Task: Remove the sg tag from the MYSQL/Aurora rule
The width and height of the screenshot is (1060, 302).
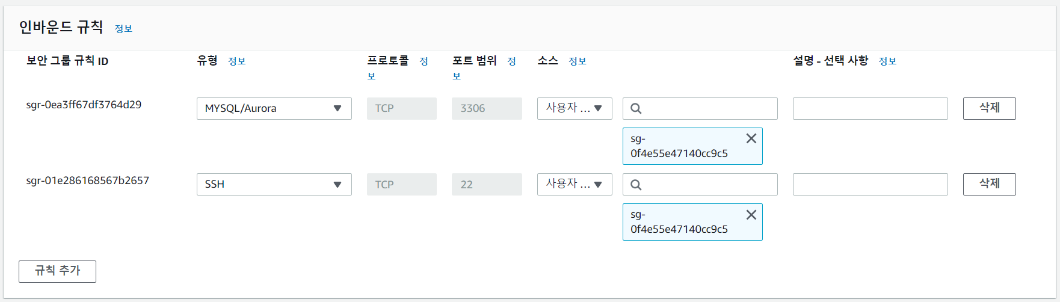Action: (751, 138)
